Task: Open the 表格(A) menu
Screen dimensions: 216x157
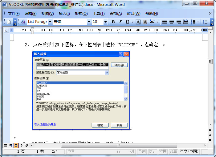Action: click(x=116, y=14)
